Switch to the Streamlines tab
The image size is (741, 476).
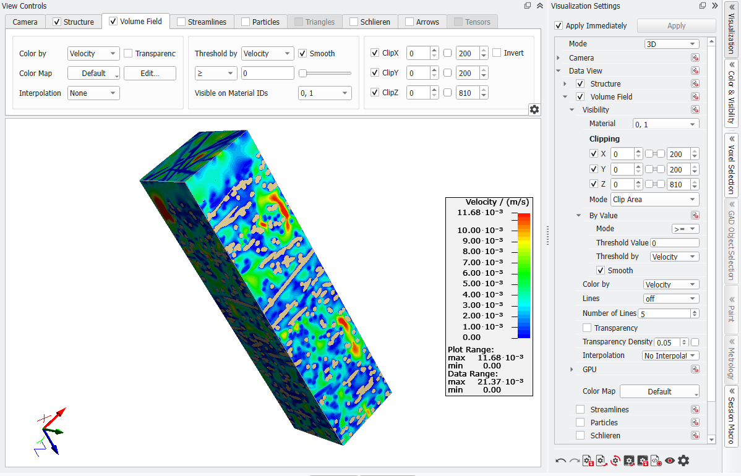(x=202, y=22)
